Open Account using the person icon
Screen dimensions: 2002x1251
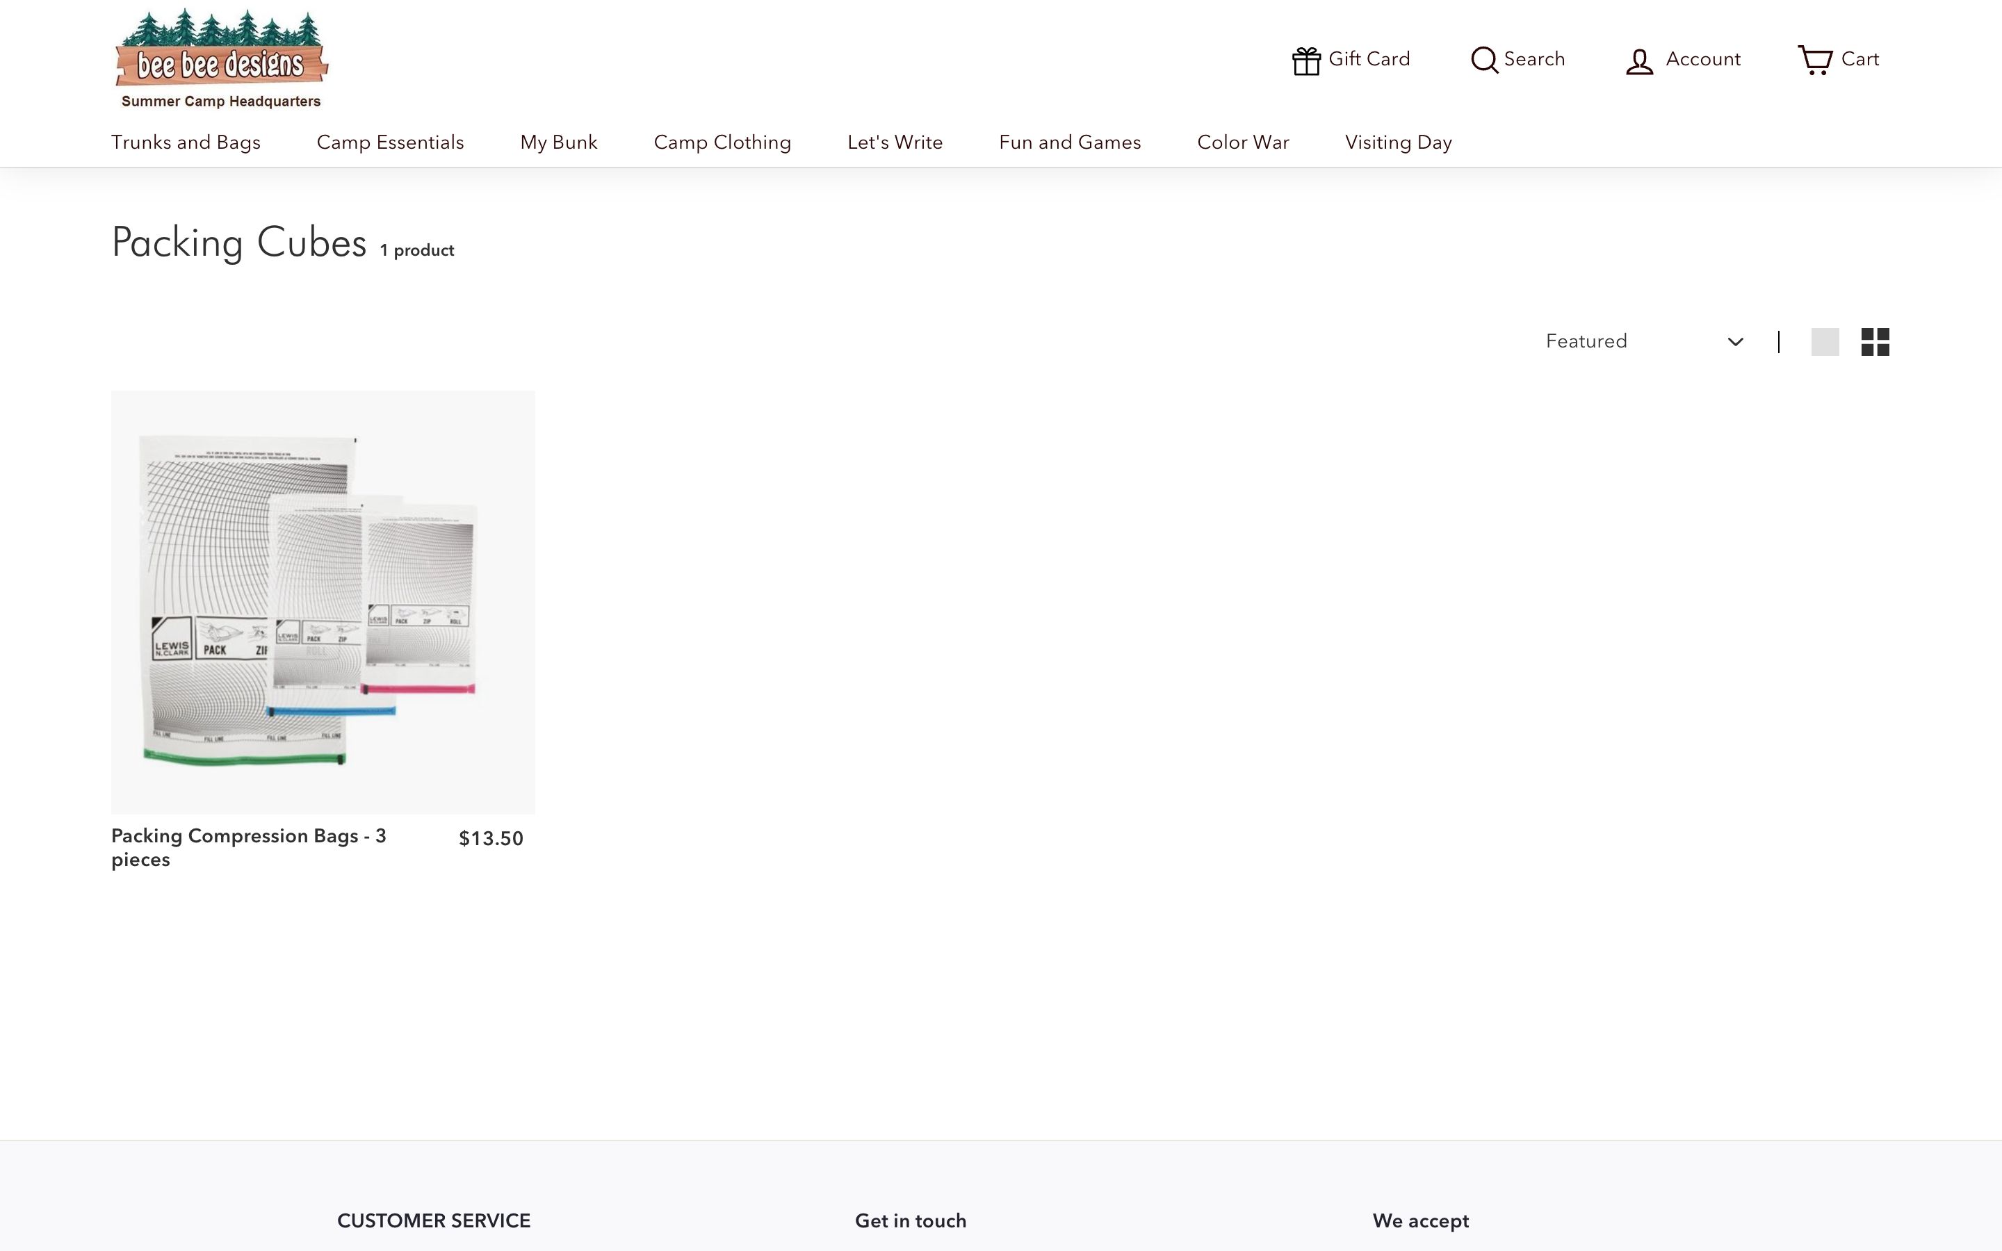[x=1639, y=59]
